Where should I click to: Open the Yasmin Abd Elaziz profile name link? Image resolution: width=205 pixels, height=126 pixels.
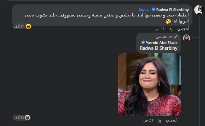click(162, 42)
